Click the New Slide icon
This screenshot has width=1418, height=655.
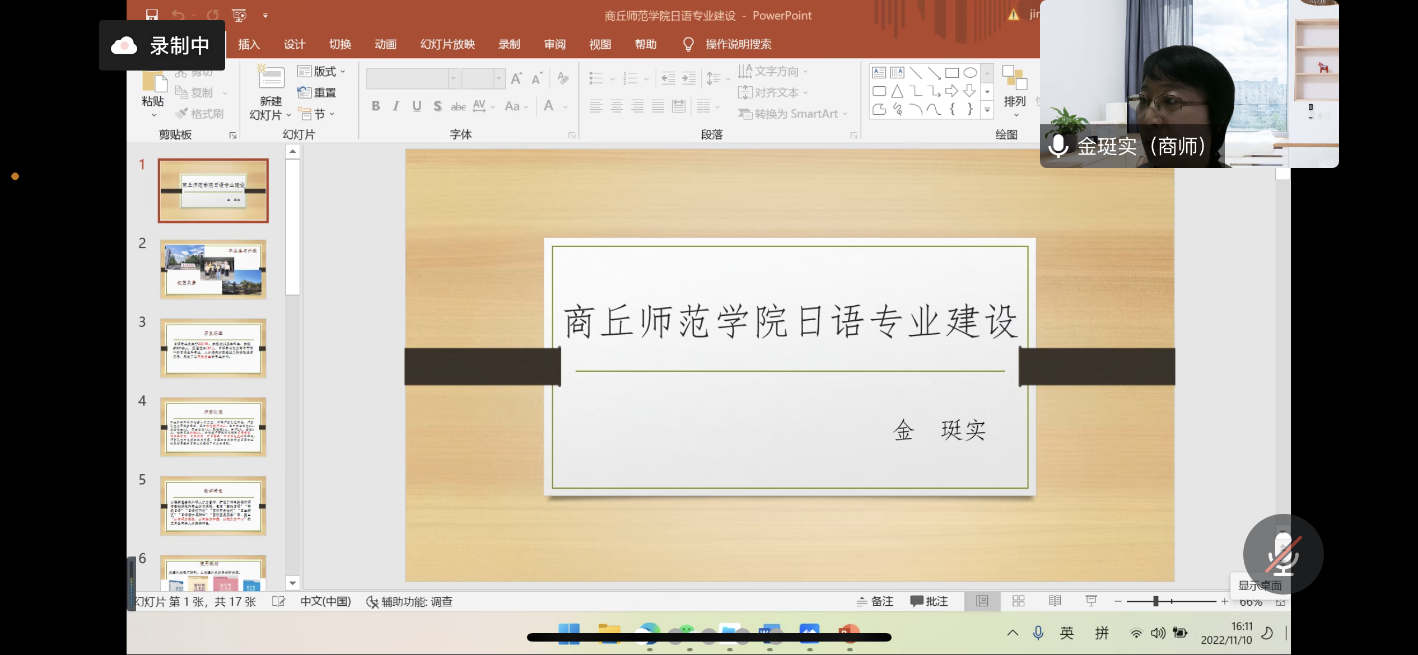(x=271, y=78)
